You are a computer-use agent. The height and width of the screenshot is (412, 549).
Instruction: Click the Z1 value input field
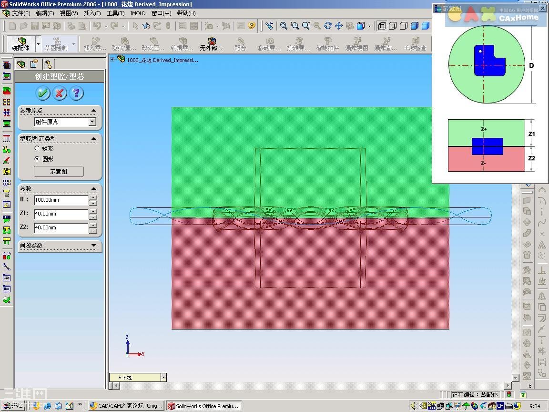coord(61,214)
